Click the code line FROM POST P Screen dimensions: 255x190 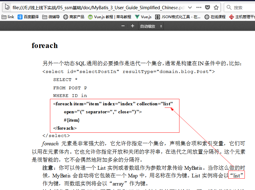[70, 88]
